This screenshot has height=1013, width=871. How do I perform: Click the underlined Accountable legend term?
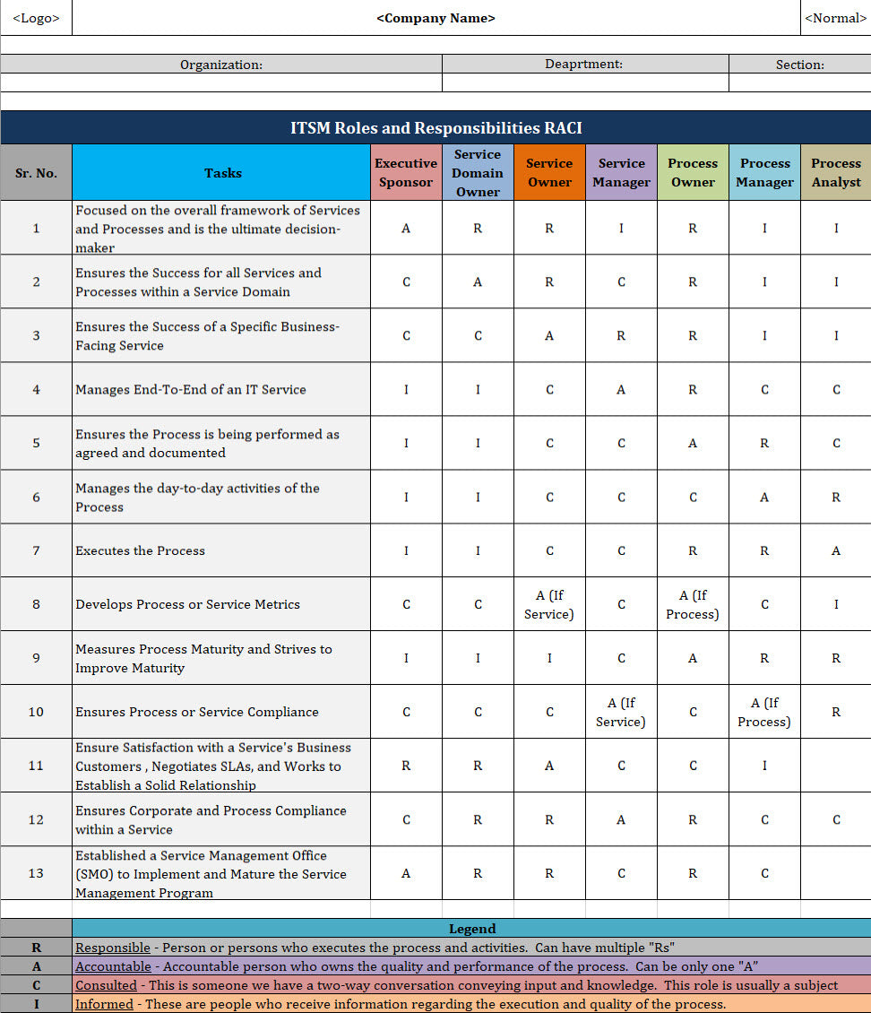point(113,966)
